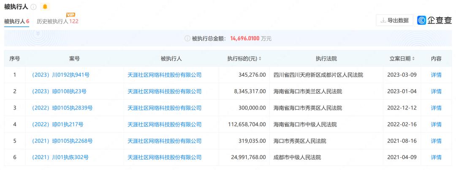Click the 序号 column header
Viewport: 456px width, 170px height.
coord(14,59)
